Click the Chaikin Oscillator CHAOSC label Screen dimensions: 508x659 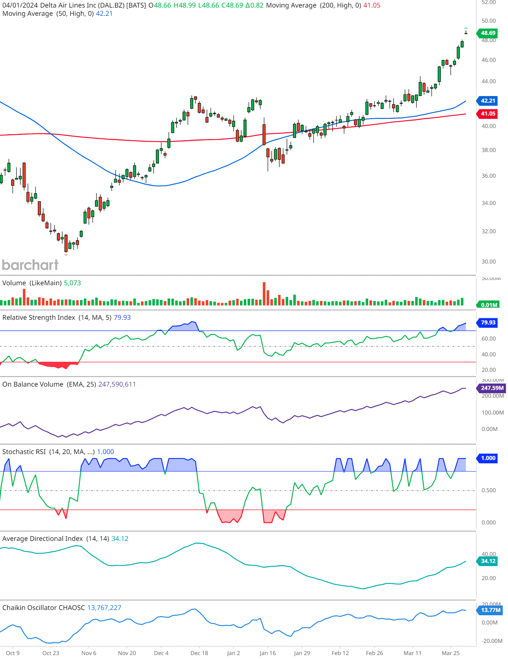click(43, 608)
